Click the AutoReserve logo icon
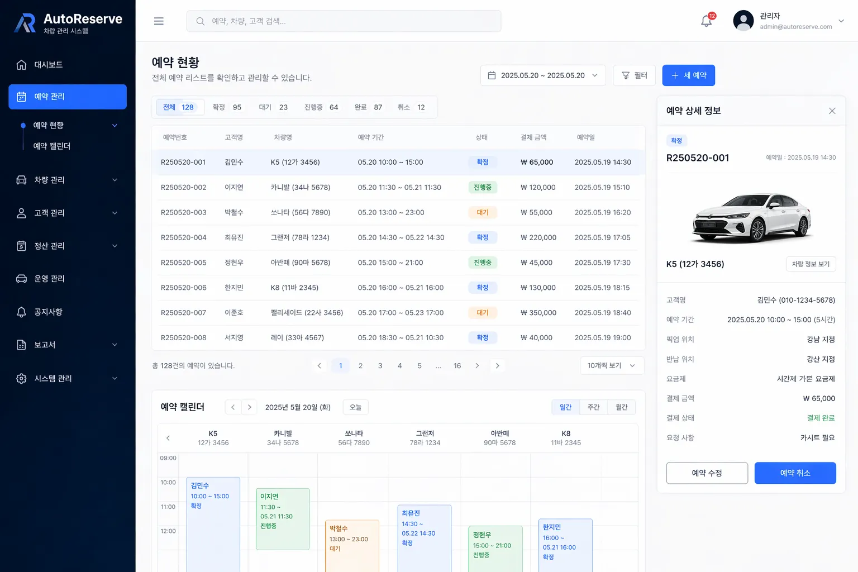 25,23
